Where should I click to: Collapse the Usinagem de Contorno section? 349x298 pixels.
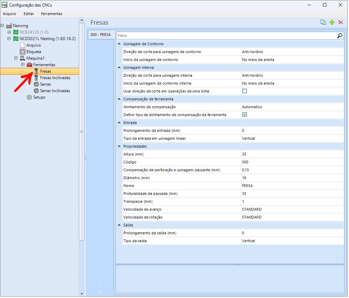click(x=120, y=44)
